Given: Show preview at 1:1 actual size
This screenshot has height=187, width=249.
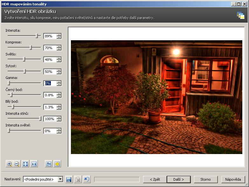Looking at the screenshot, I should [x=34, y=164].
